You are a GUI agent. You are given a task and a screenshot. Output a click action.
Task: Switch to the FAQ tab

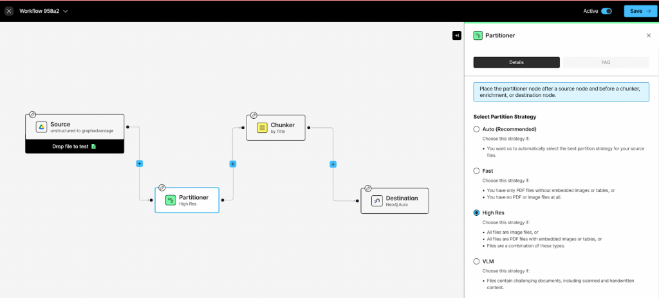point(606,62)
